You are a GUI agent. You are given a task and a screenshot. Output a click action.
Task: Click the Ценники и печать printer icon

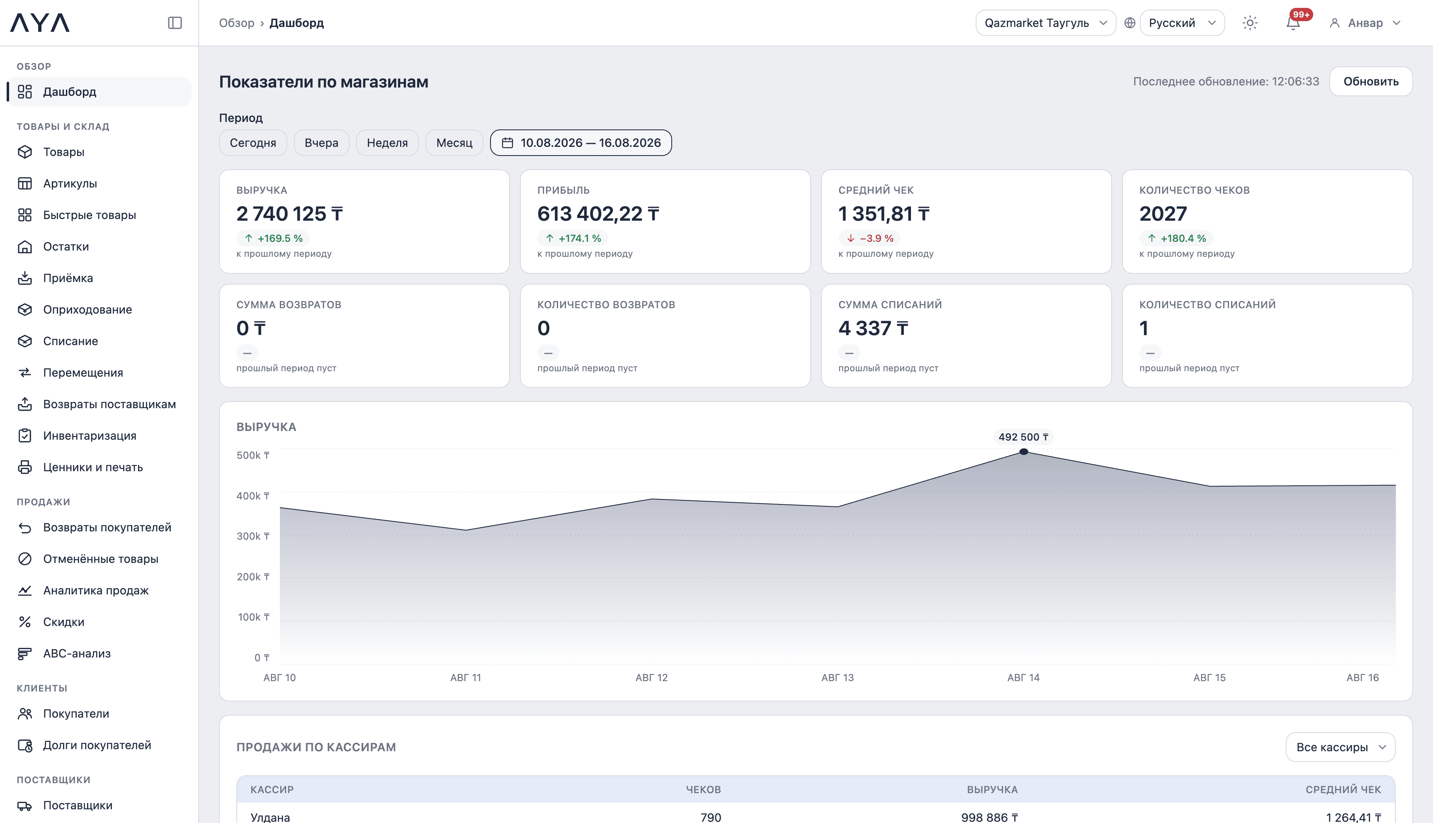[25, 468]
